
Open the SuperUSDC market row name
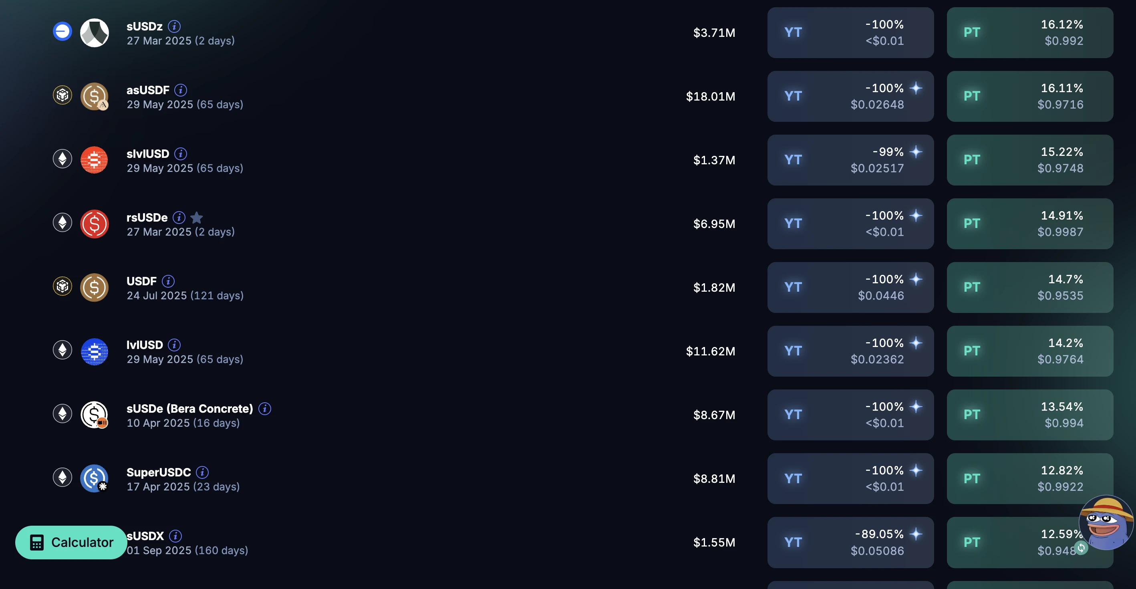[x=158, y=472]
